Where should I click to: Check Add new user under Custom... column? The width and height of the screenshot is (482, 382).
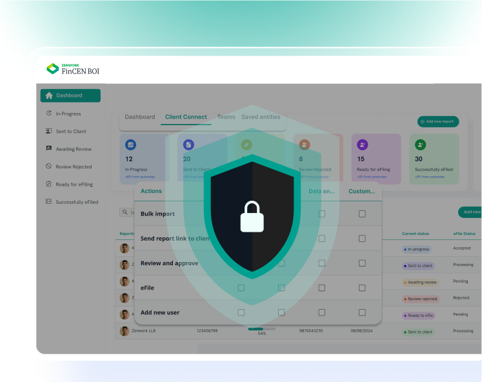coord(362,312)
